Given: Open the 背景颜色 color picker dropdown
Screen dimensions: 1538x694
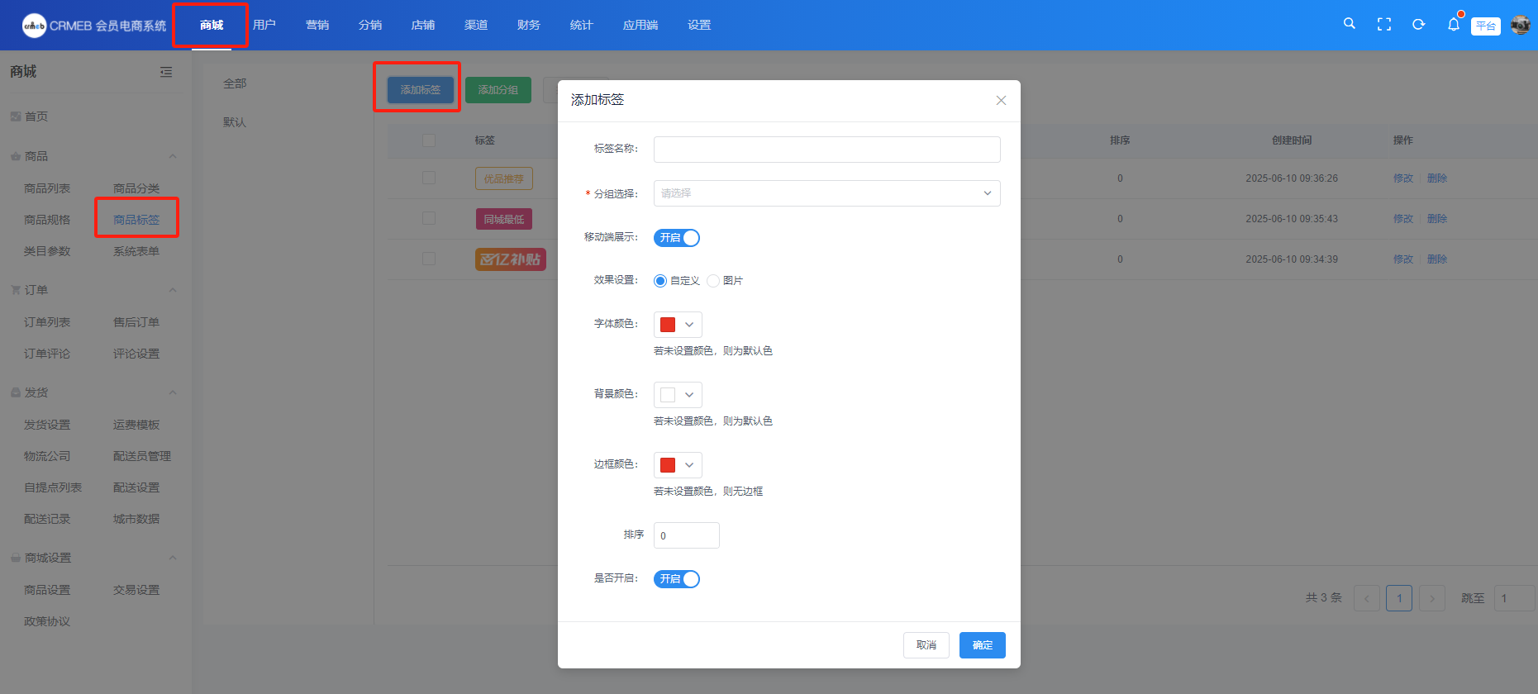Looking at the screenshot, I should [678, 395].
